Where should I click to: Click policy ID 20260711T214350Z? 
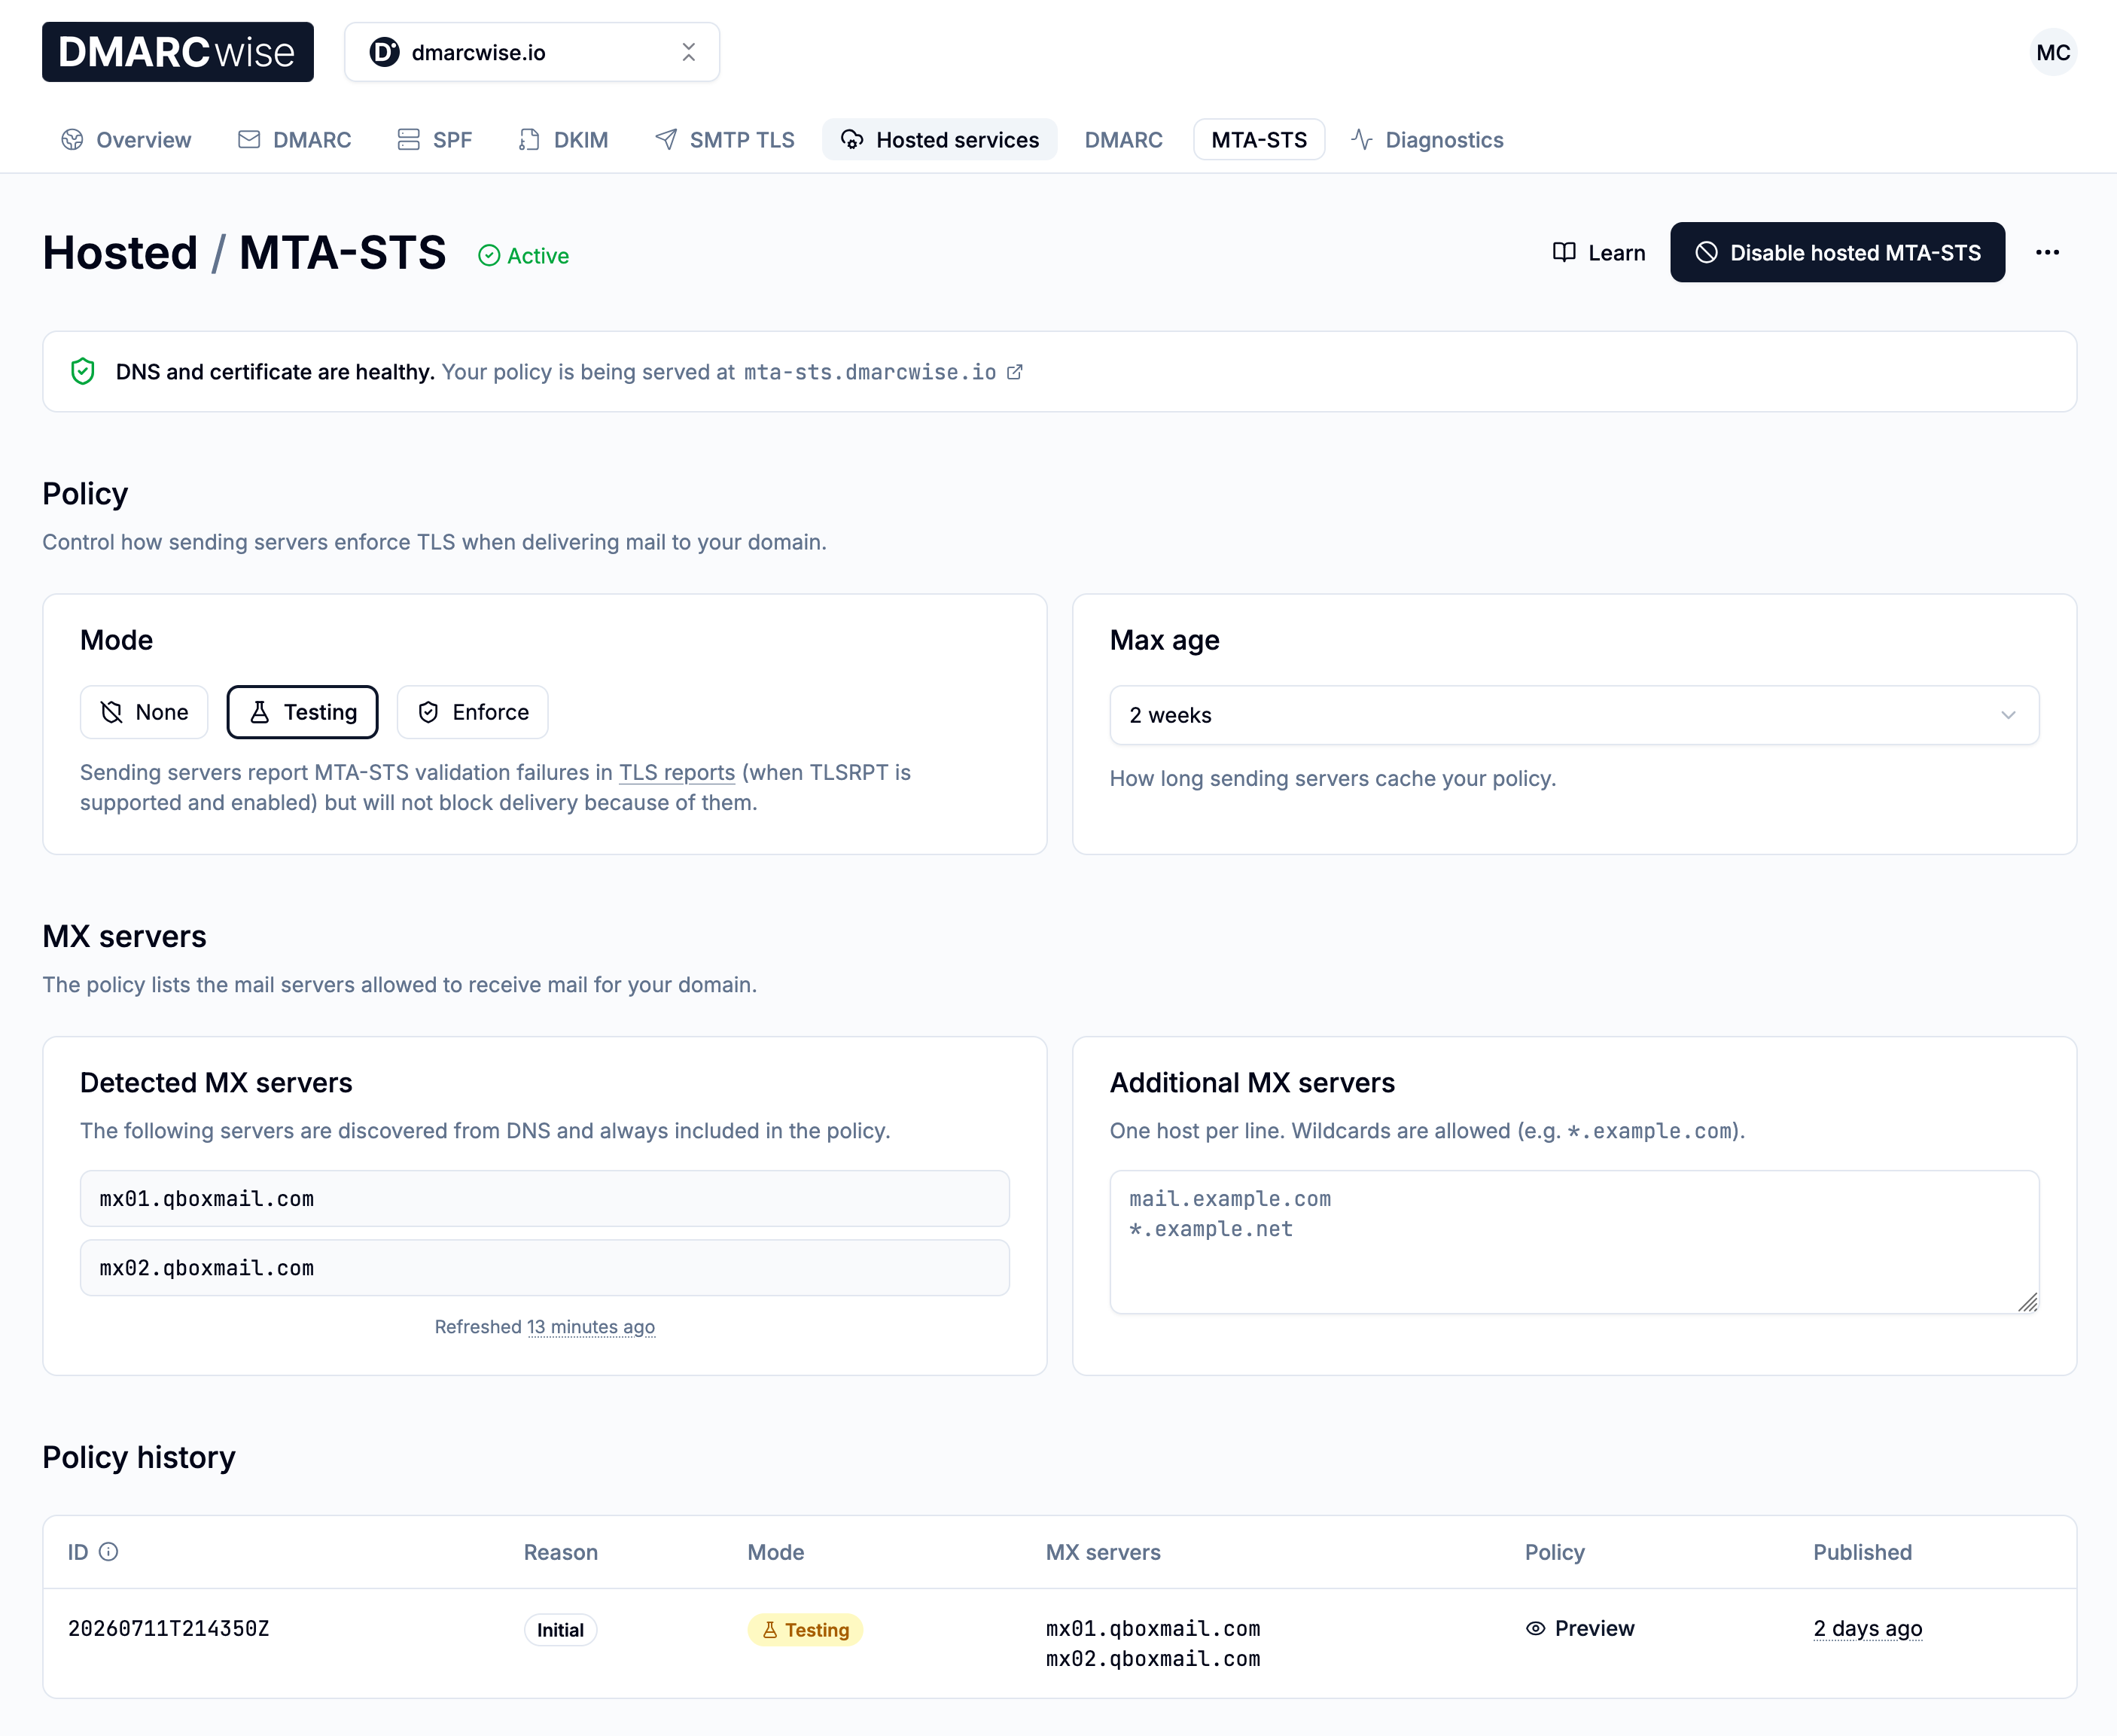(169, 1629)
